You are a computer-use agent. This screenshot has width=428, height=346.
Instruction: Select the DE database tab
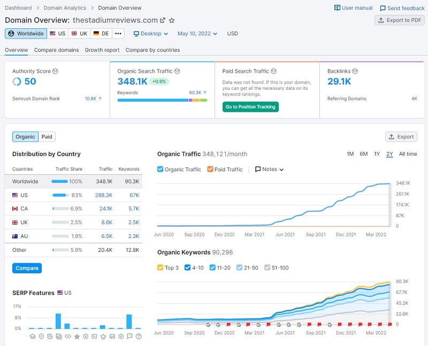tap(101, 34)
